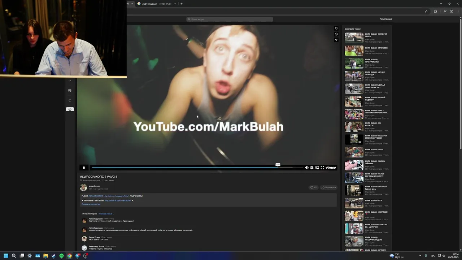Viewport: 462px width, 260px height.
Task: Switch keyboard language РУС indicator
Action: tap(433, 256)
